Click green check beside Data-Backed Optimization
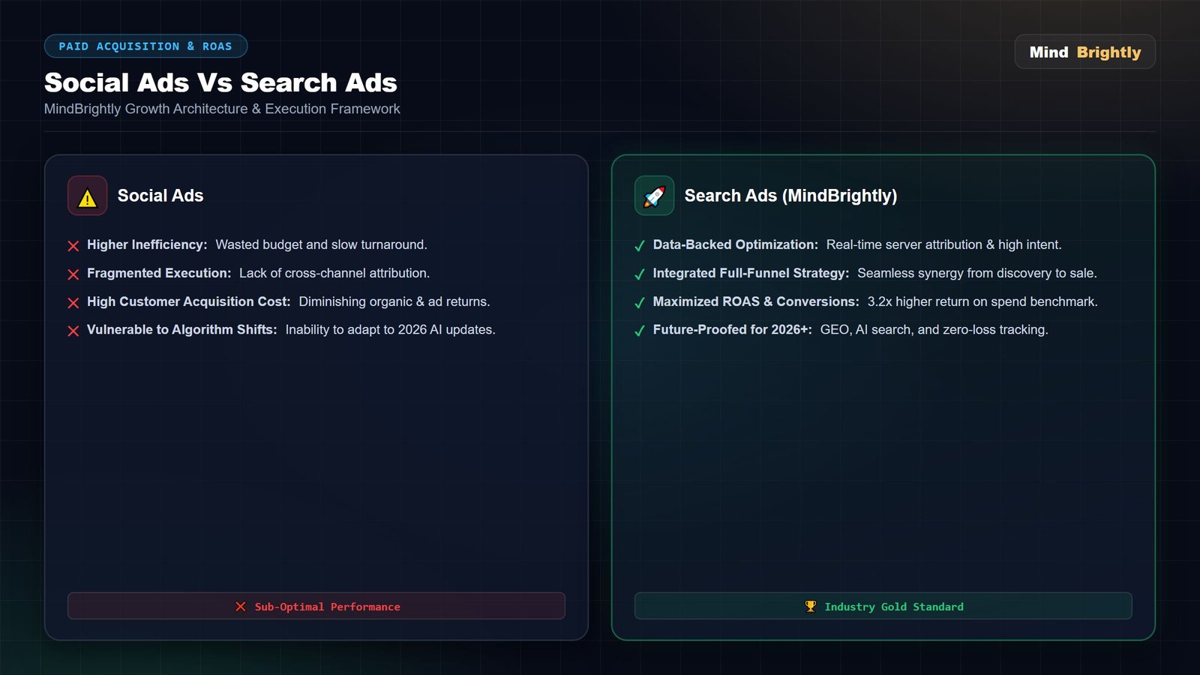Screen dimensions: 1200x675 [x=640, y=246]
